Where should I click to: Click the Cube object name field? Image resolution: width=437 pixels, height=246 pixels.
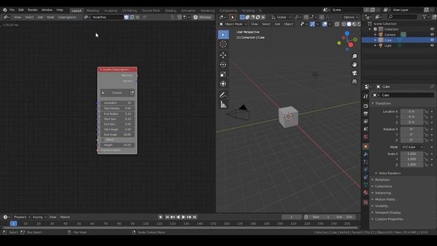(x=407, y=96)
